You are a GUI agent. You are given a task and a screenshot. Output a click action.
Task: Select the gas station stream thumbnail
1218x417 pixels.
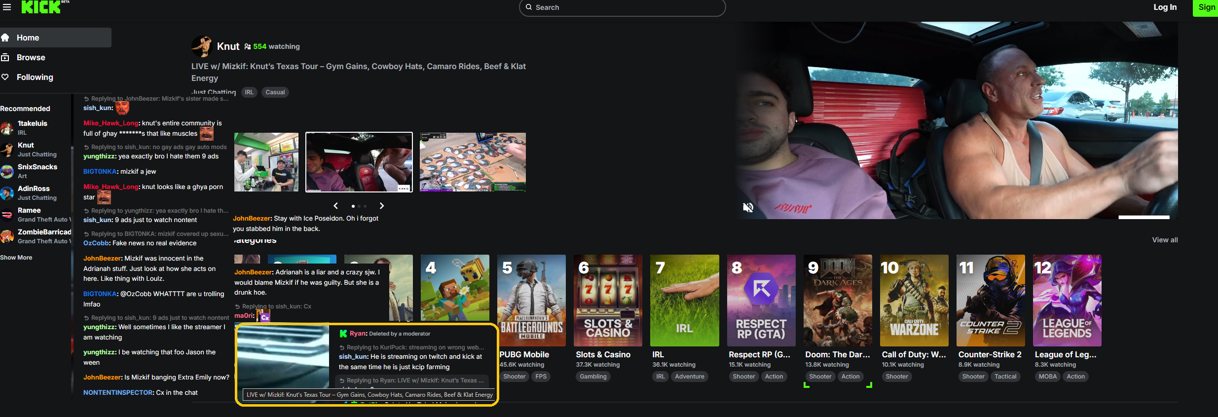[266, 162]
